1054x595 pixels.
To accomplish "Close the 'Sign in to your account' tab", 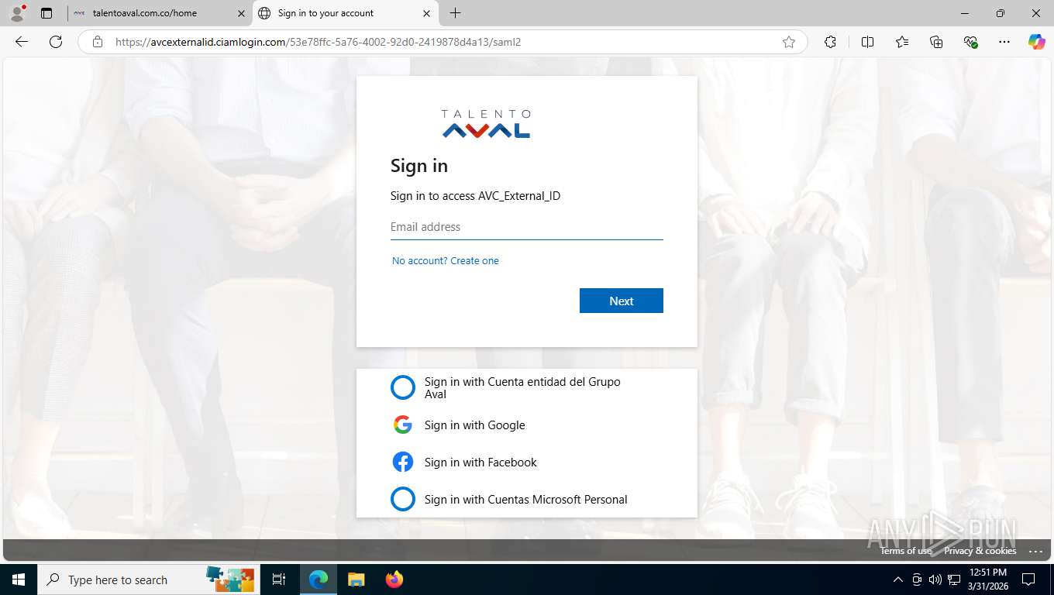I will tap(426, 13).
